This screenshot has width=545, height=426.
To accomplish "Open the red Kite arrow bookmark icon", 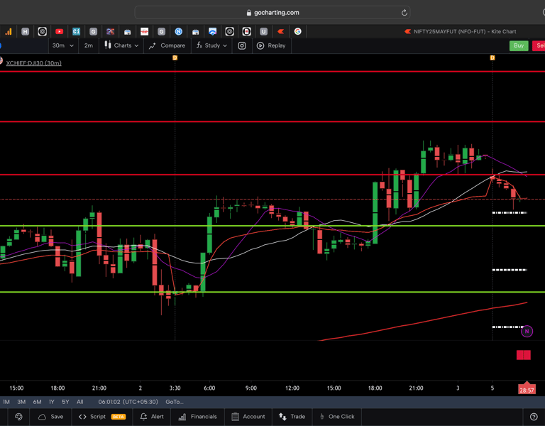I will point(280,32).
